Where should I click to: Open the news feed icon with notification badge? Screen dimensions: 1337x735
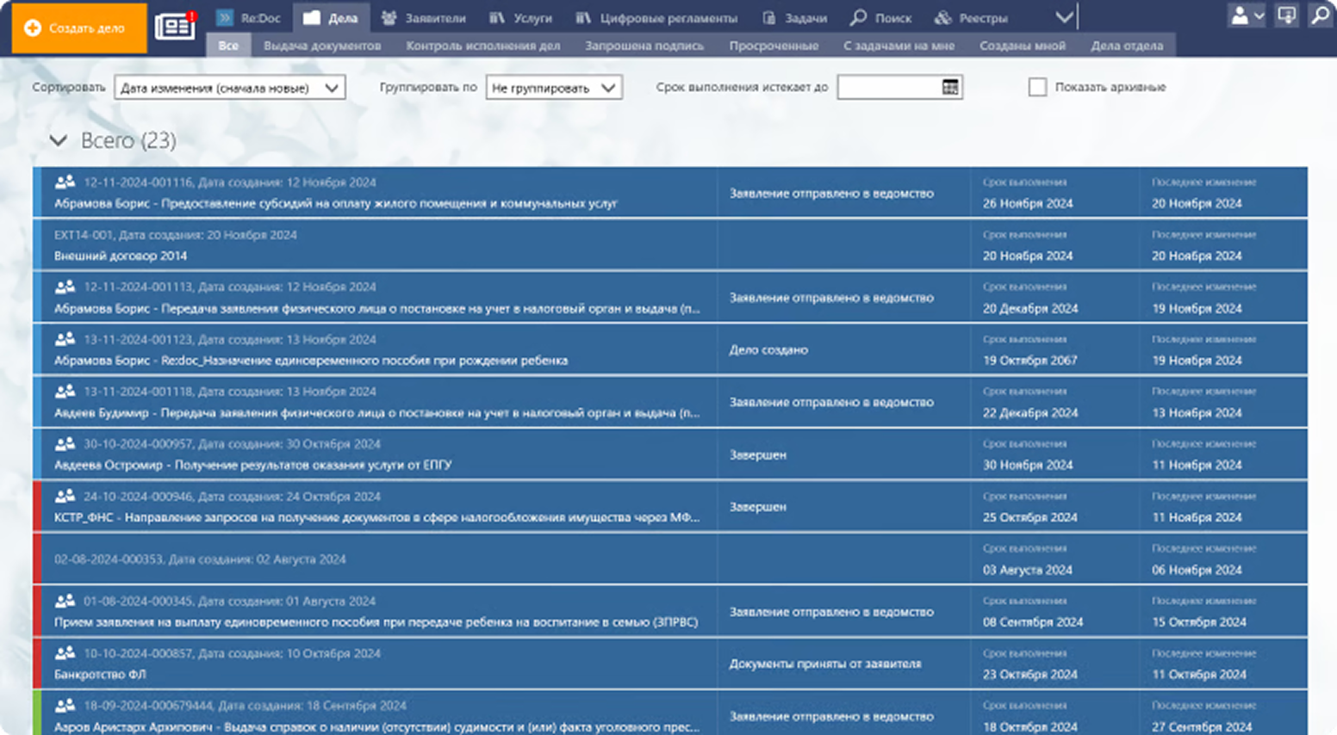pos(175,27)
